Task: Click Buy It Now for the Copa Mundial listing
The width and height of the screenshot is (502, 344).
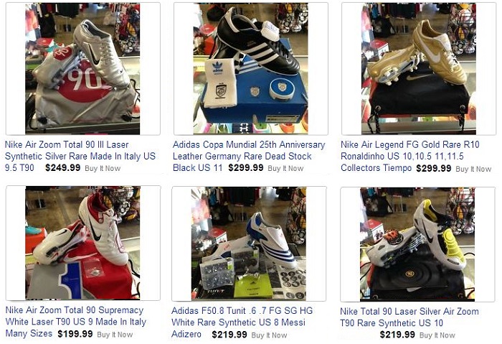Action: pos(285,168)
